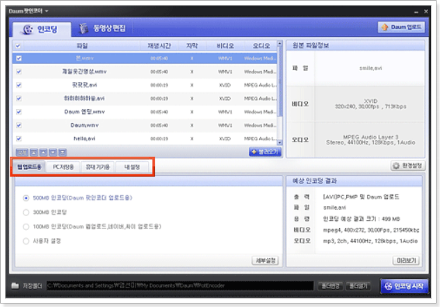Image resolution: width=440 pixels, height=307 pixels.
Task: Select the 웹업로드용 preset tab
Action: click(x=29, y=167)
